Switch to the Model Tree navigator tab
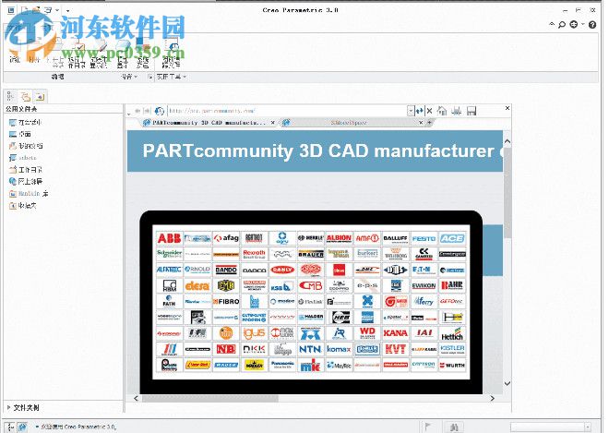 (x=10, y=96)
